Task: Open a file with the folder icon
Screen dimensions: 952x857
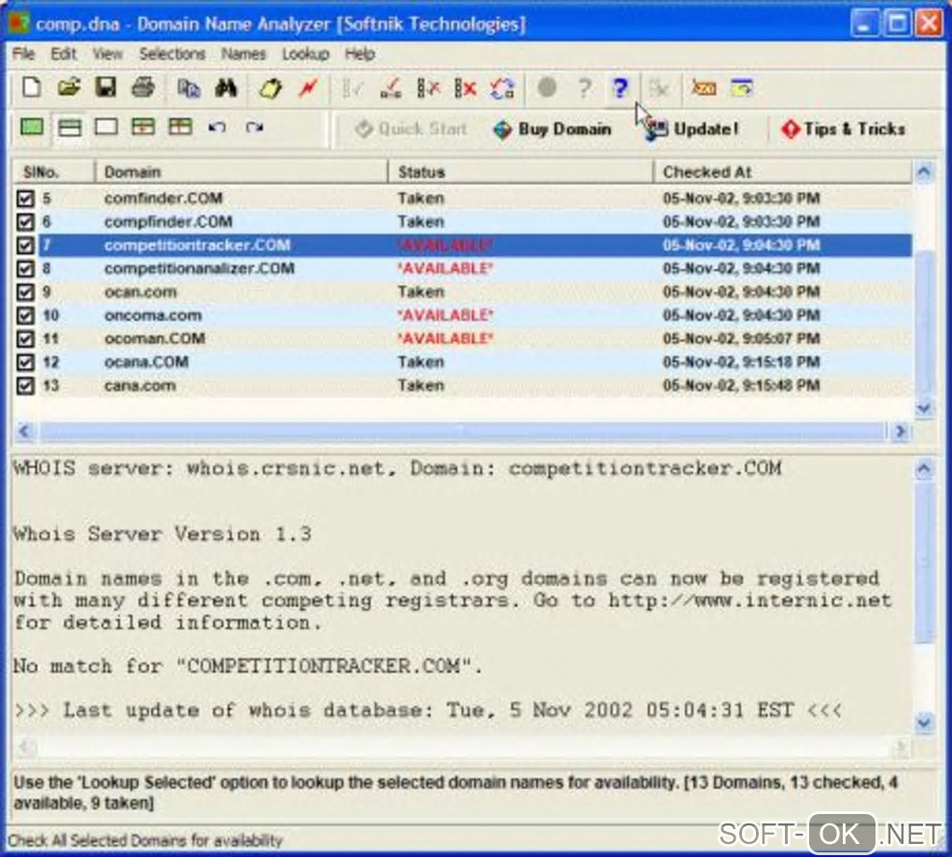Action: click(69, 88)
